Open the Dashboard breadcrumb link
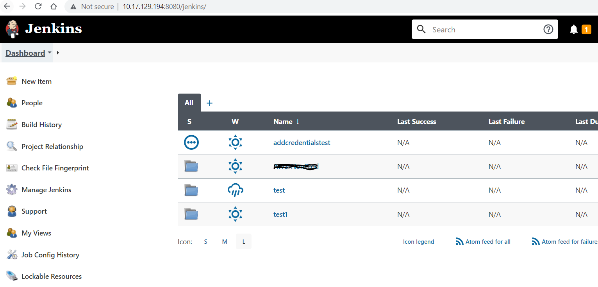The image size is (598, 287). (25, 53)
